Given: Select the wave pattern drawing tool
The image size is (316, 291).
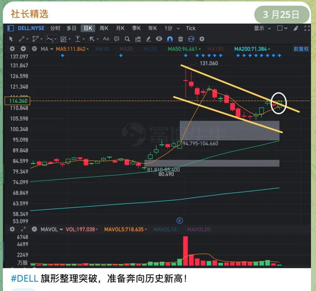Looking at the screenshot, I should tap(50, 39).
